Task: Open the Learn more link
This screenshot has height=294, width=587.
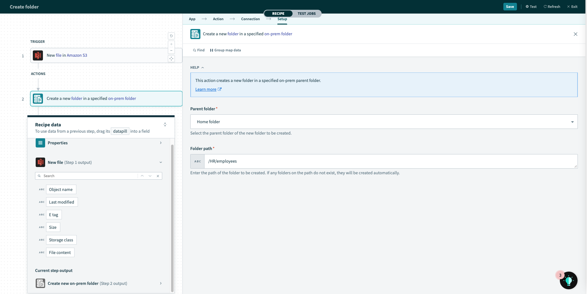Action: coord(206,89)
